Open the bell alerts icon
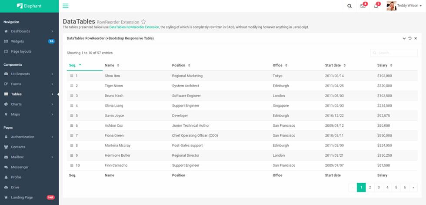The width and height of the screenshot is (426, 205). [x=376, y=6]
